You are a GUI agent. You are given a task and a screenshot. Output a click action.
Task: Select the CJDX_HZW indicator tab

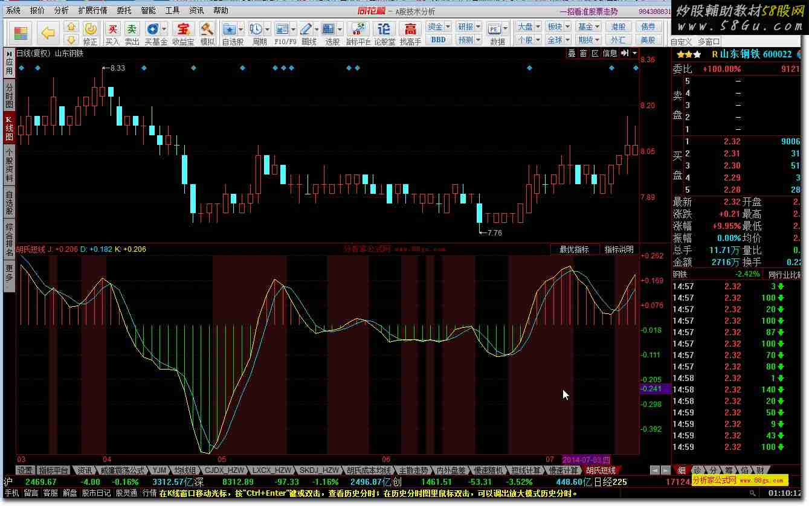[x=224, y=470]
